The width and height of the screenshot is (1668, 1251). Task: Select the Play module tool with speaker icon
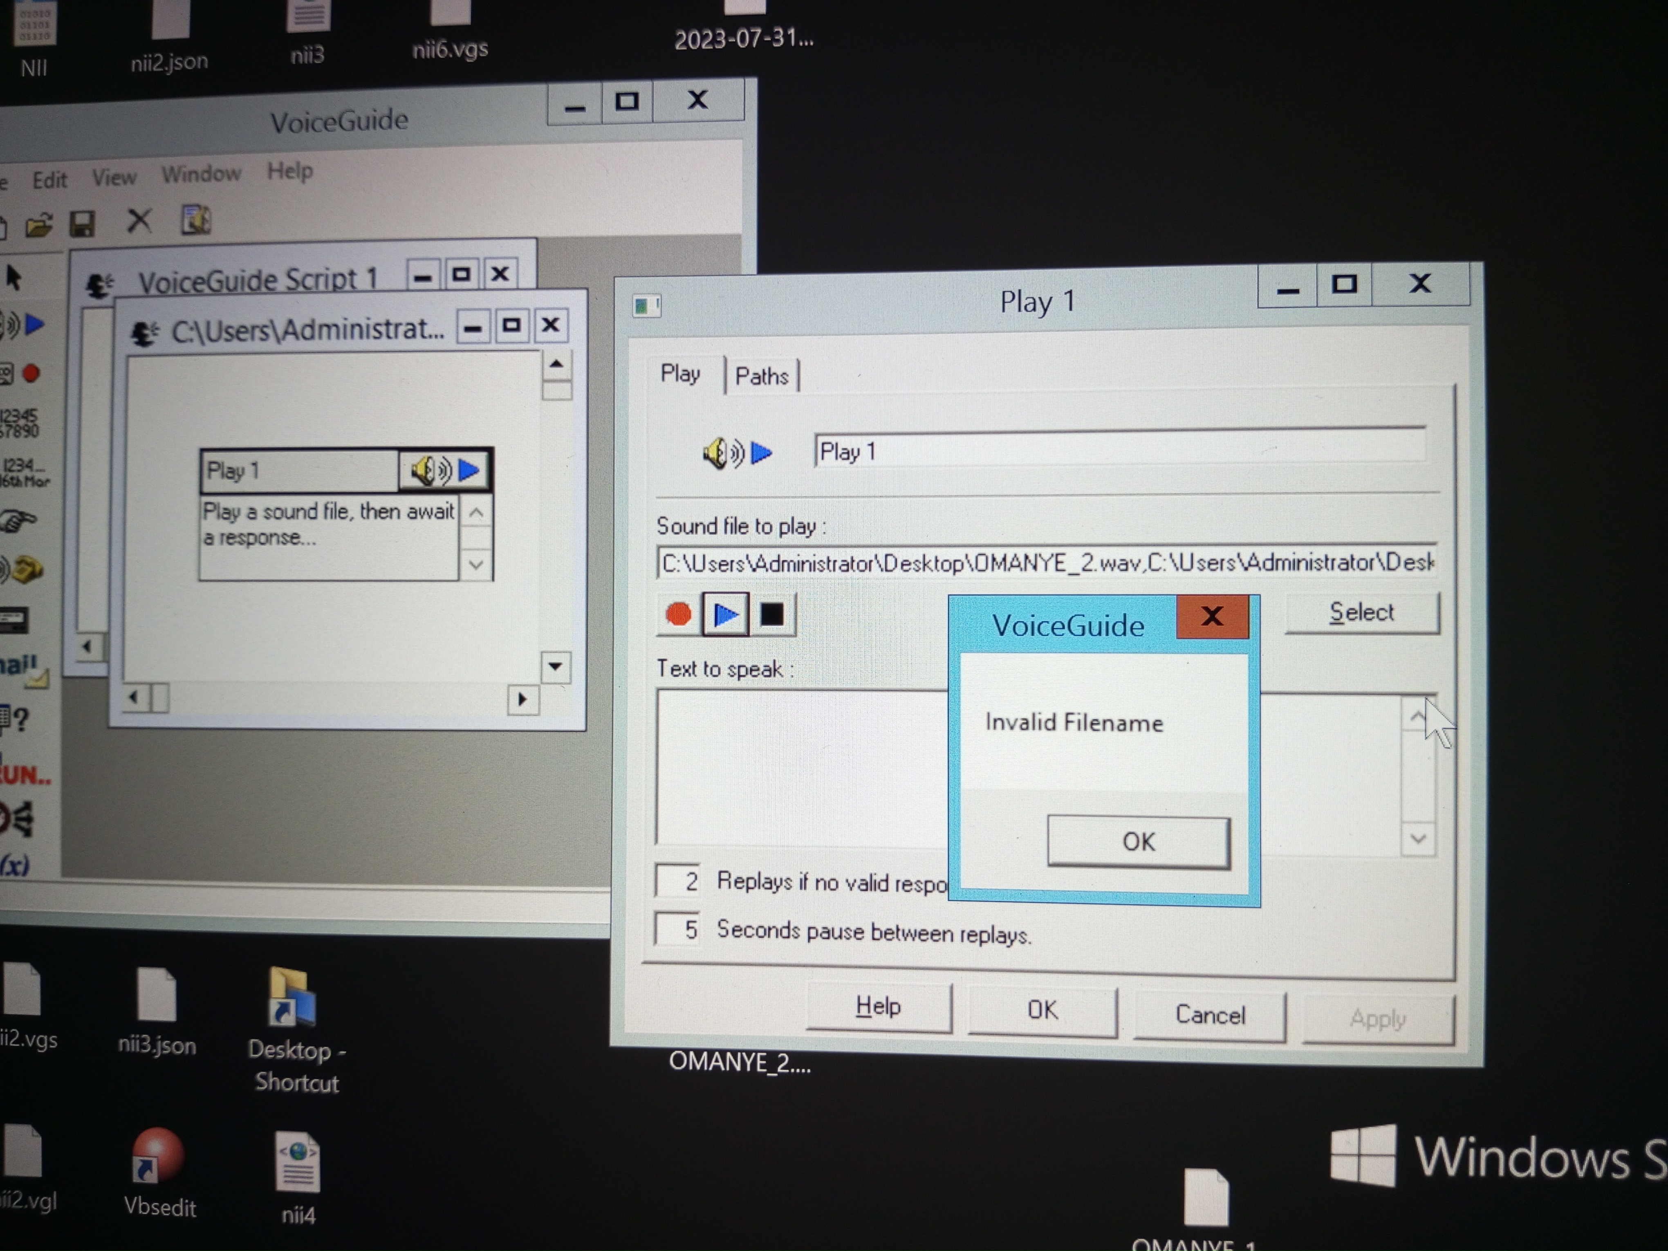(22, 326)
